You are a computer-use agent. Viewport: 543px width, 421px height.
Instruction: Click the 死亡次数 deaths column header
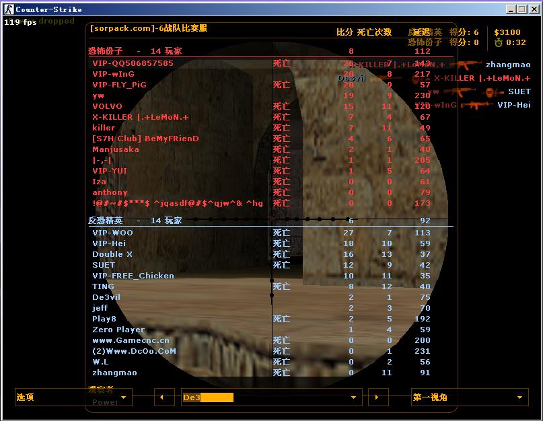[x=374, y=32]
